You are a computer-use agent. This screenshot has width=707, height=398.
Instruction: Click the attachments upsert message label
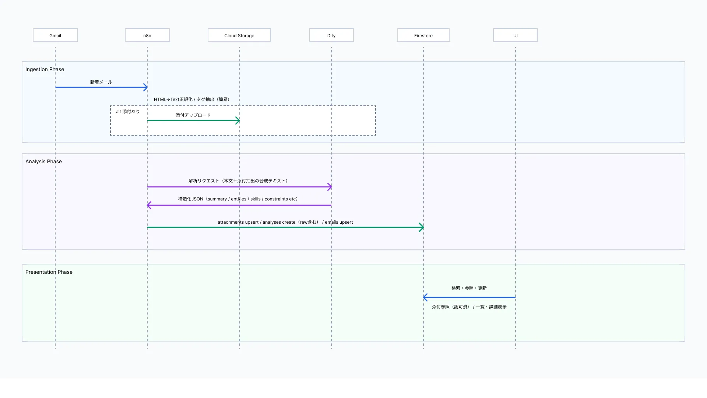click(285, 222)
